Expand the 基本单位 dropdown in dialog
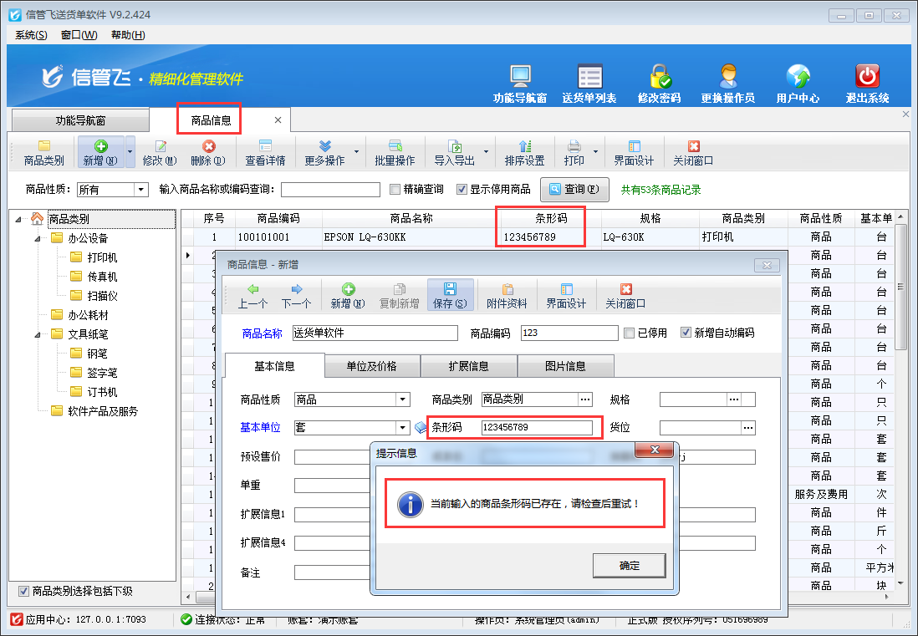The width and height of the screenshot is (918, 636). click(x=403, y=428)
